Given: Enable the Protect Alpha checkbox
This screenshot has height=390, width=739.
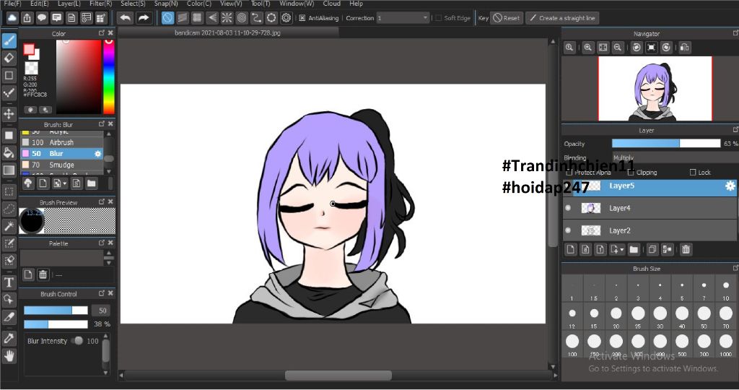Looking at the screenshot, I should pyautogui.click(x=569, y=173).
